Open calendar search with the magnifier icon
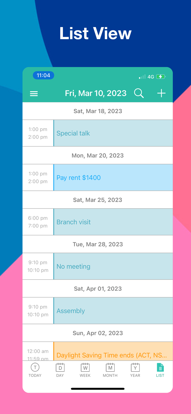The image size is (191, 414). pos(139,93)
